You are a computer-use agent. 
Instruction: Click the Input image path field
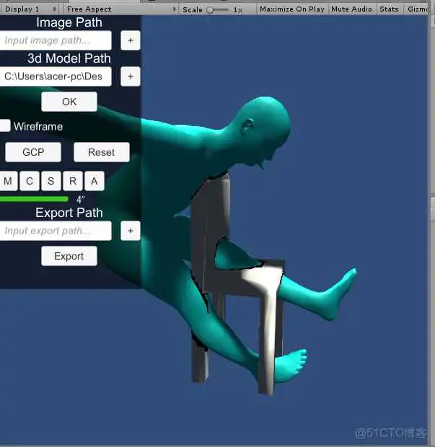pos(56,40)
